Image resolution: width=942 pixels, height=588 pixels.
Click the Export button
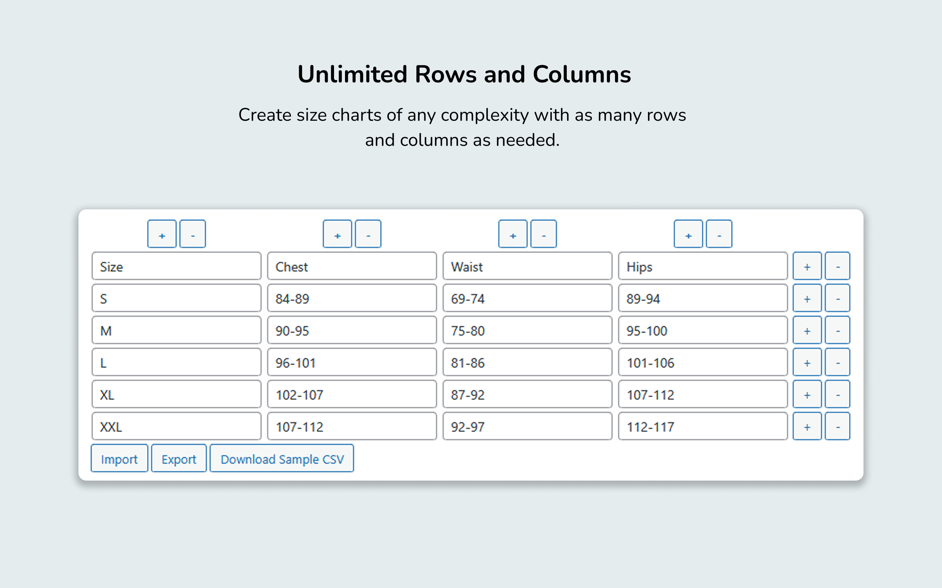(179, 459)
